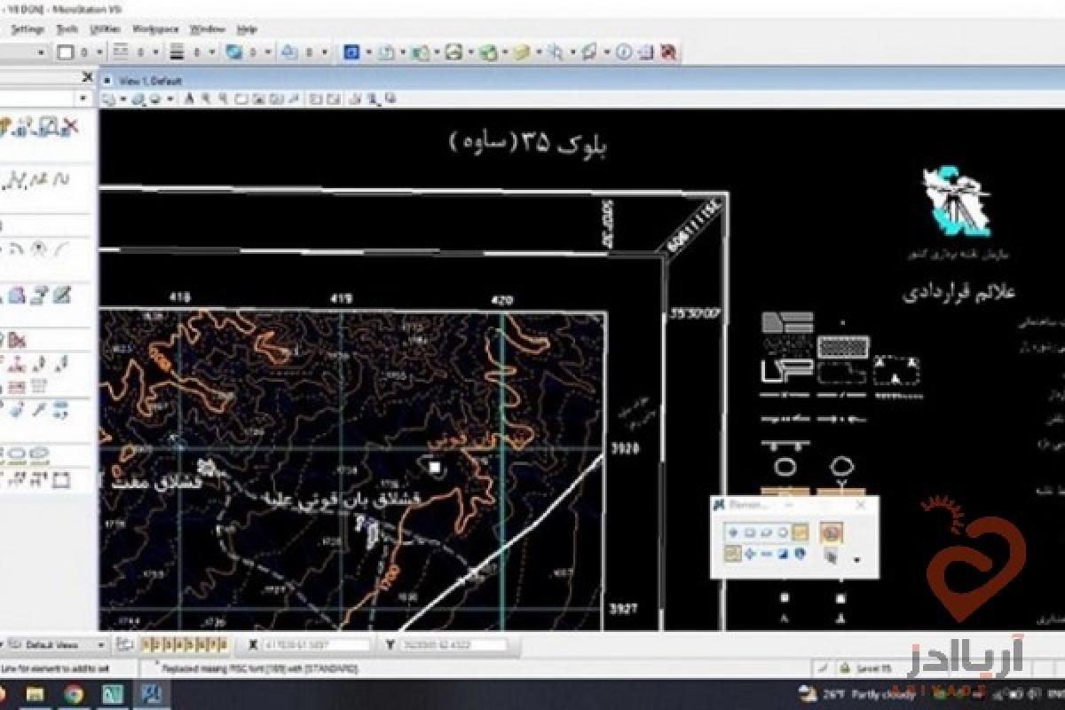Screen dimensions: 1065x710
Task: Open File Explorer from the taskbar
Action: (35, 694)
